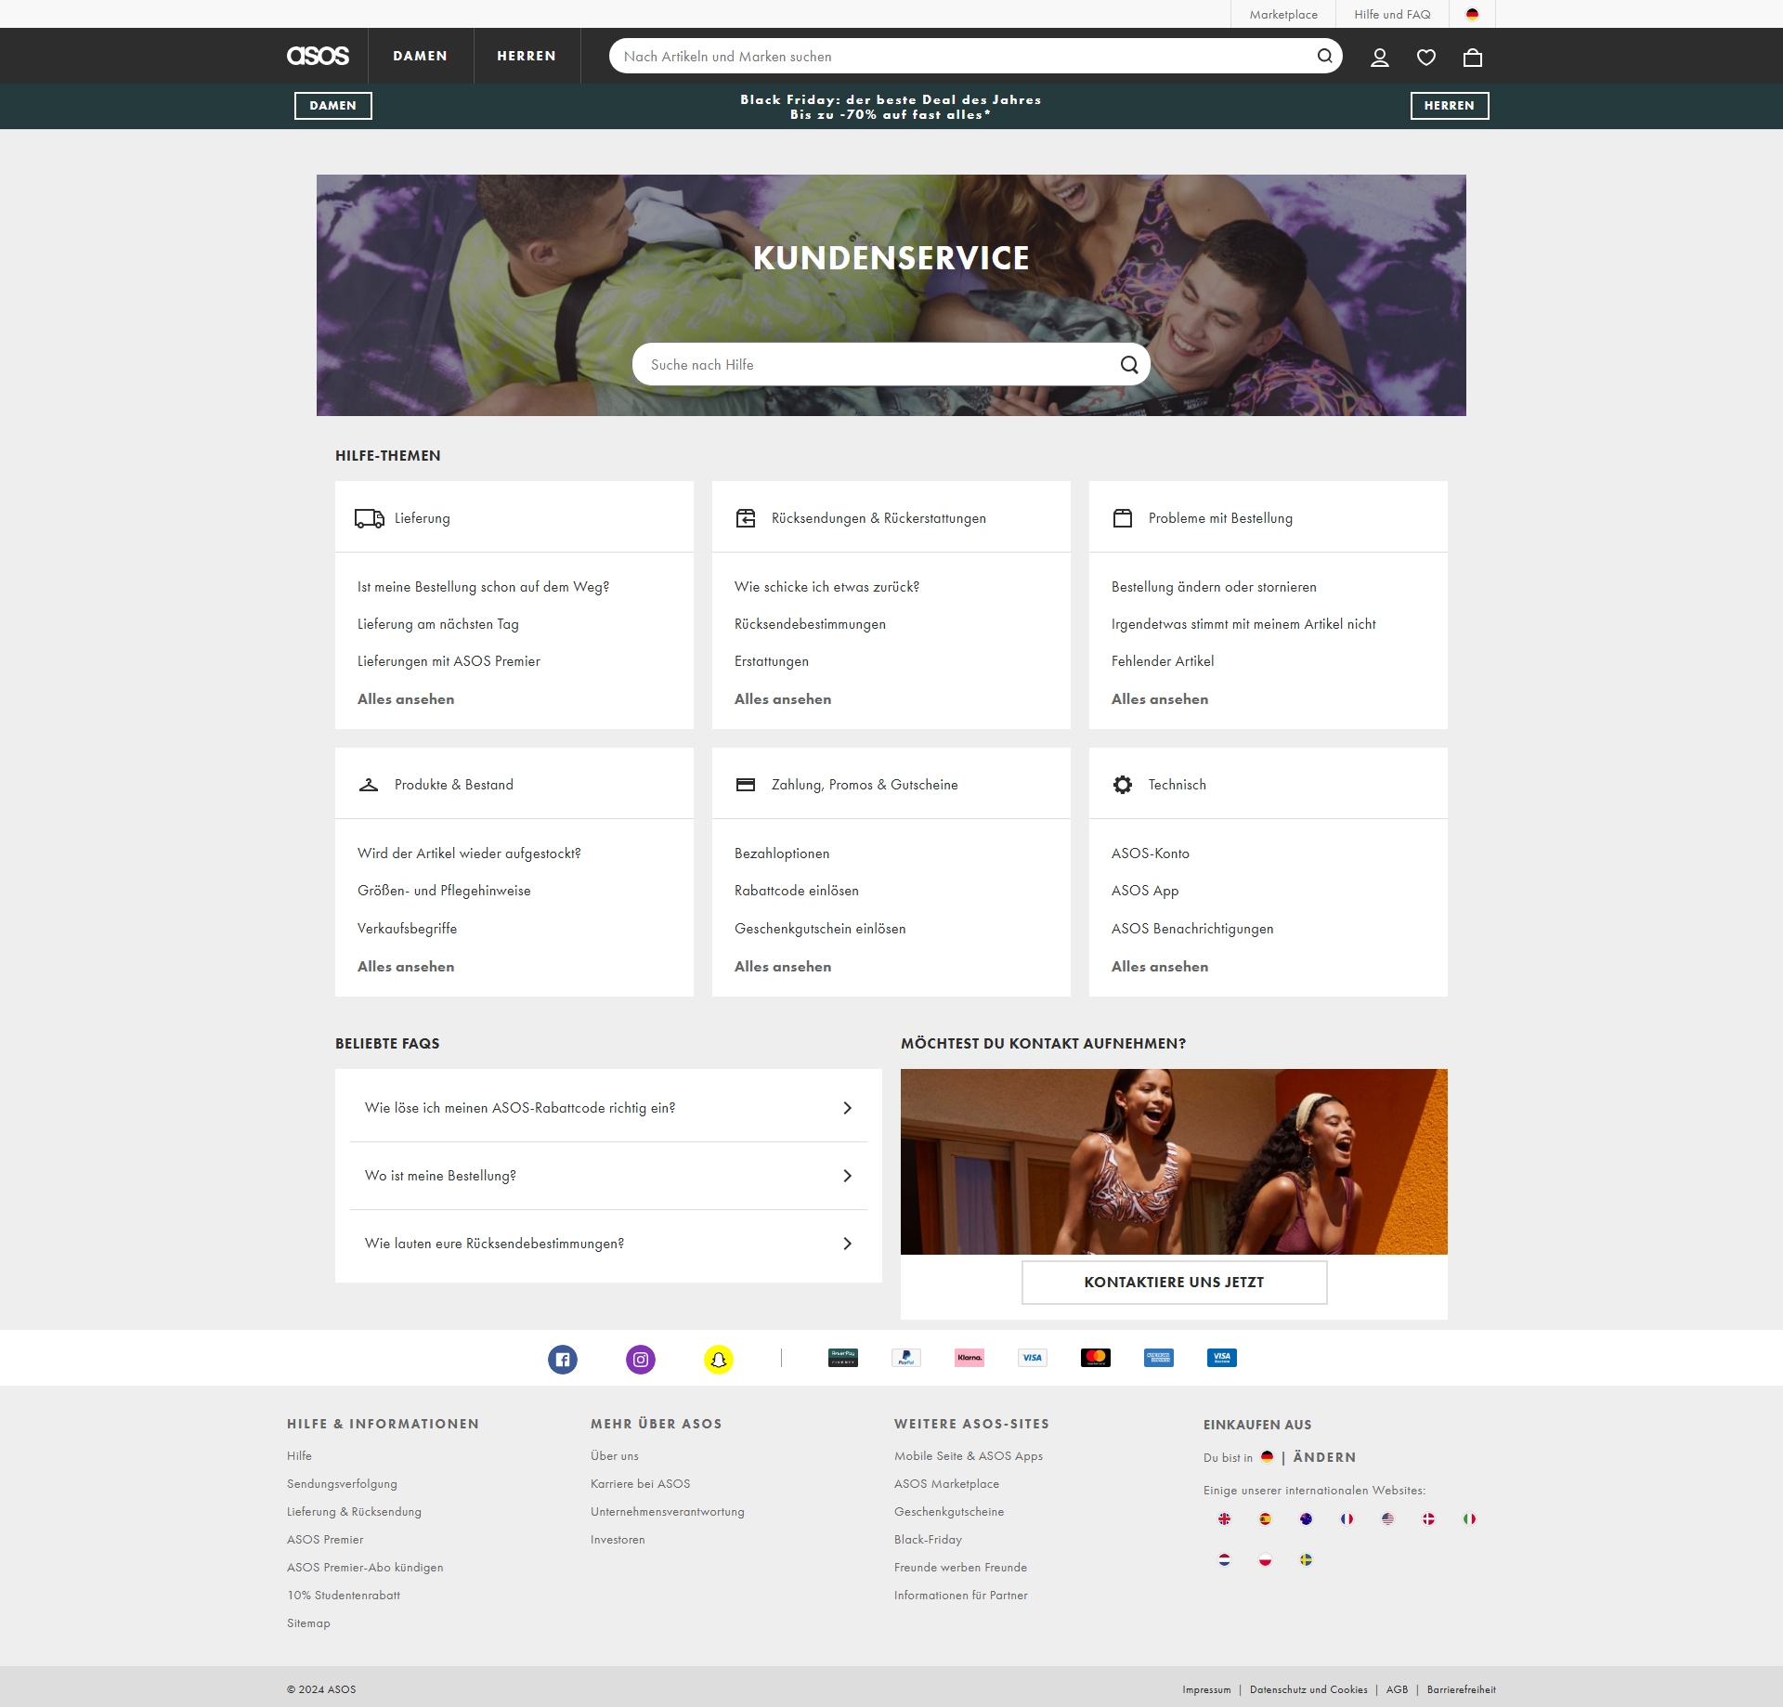Select the Spanish flag website
This screenshot has height=1707, width=1783.
coord(1265,1519)
